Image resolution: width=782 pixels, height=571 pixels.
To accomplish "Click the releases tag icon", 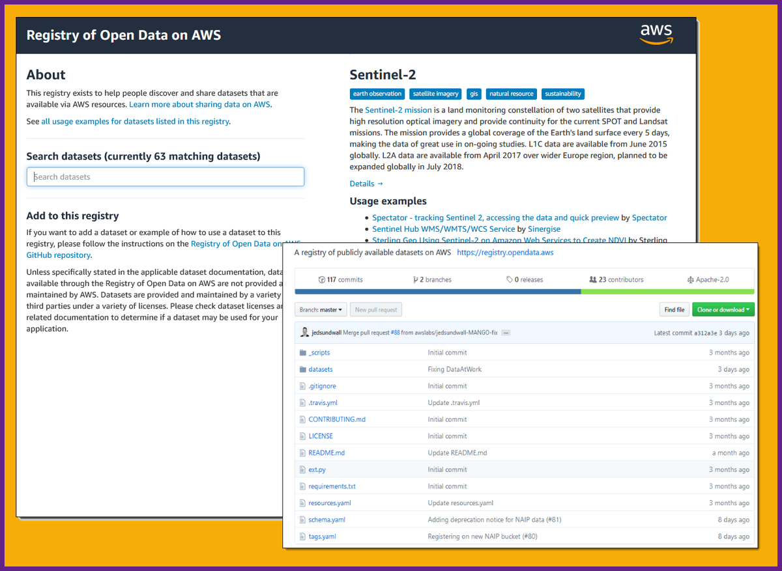I will pos(510,279).
